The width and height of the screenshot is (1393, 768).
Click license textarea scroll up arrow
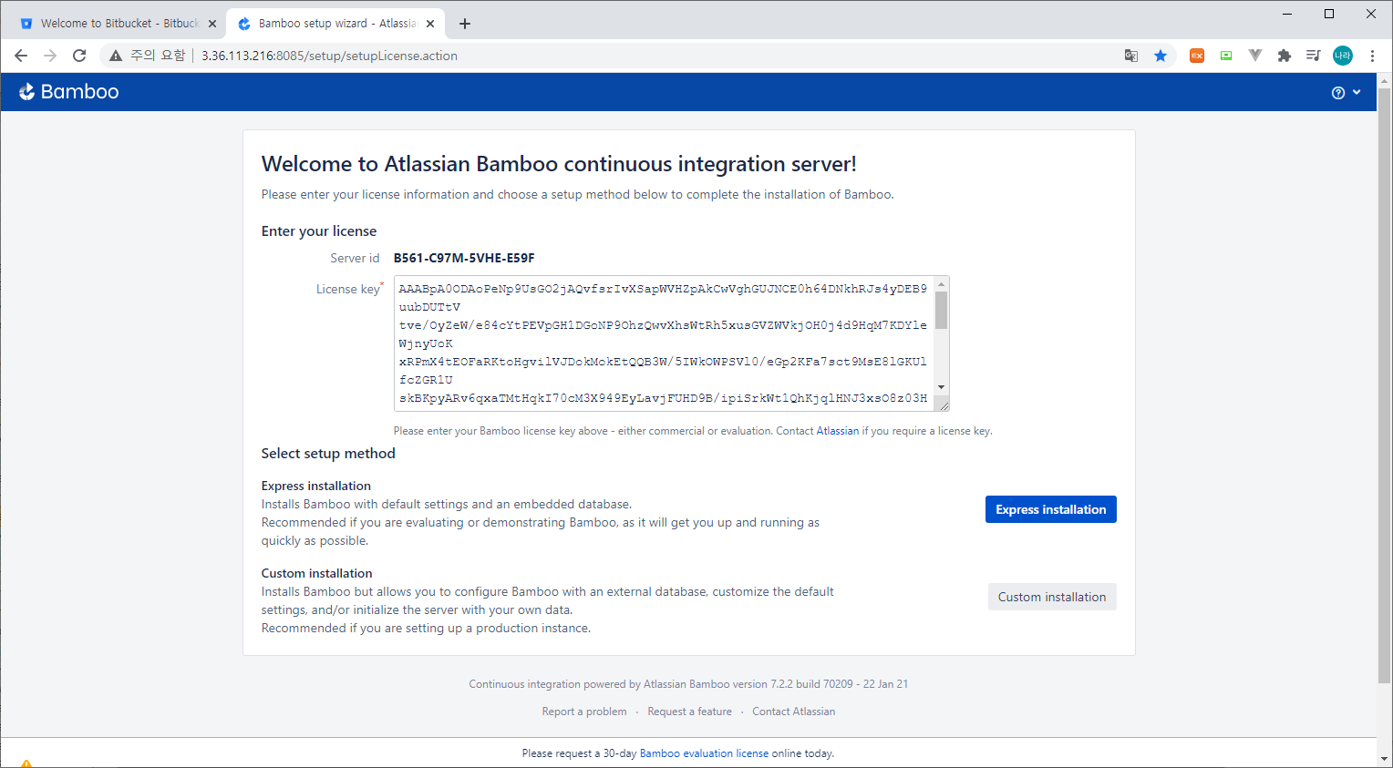[942, 284]
